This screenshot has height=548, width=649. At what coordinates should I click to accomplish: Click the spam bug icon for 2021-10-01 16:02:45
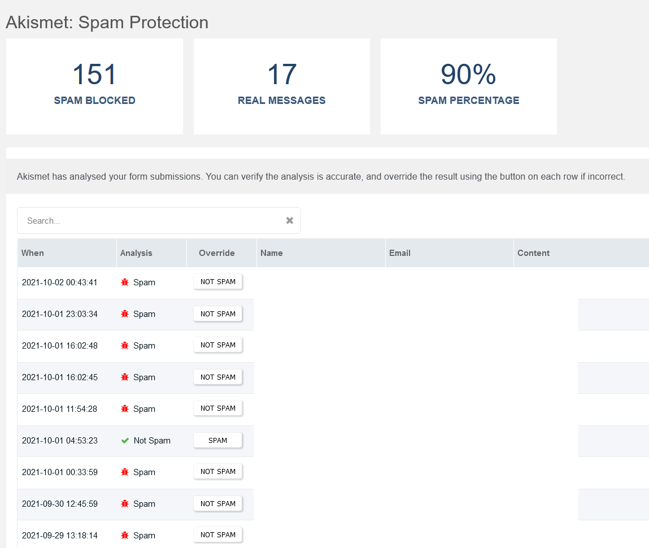click(125, 377)
